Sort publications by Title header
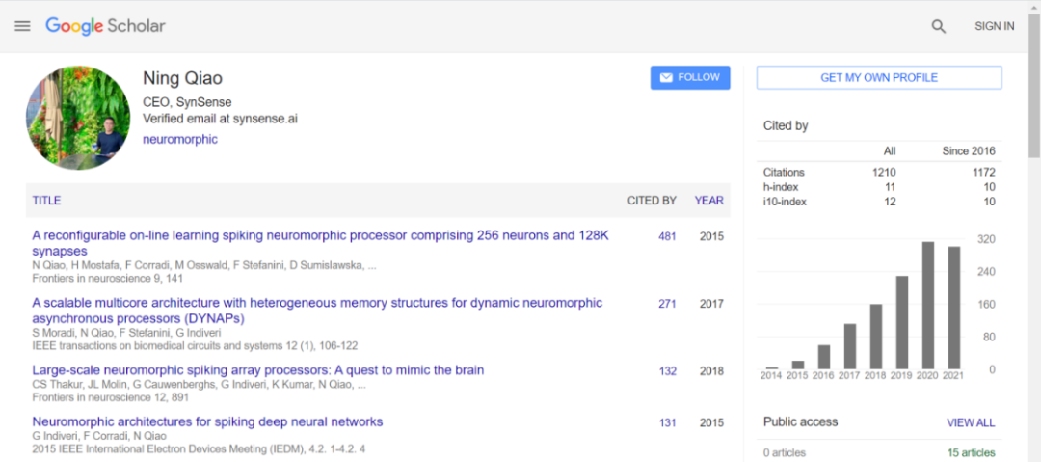The height and width of the screenshot is (462, 1041). click(46, 201)
